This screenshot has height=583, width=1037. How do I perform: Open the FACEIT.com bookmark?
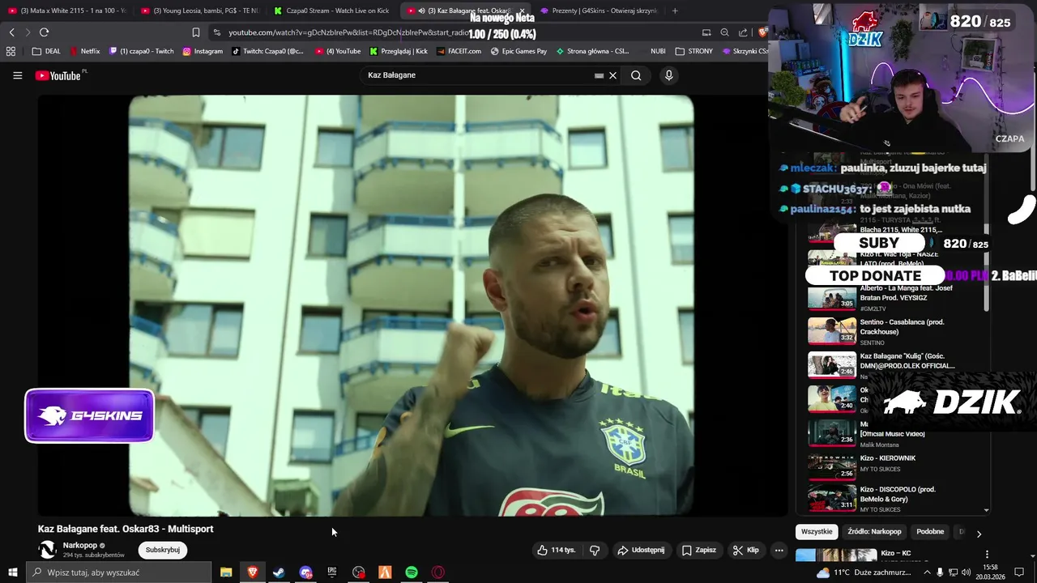point(459,51)
